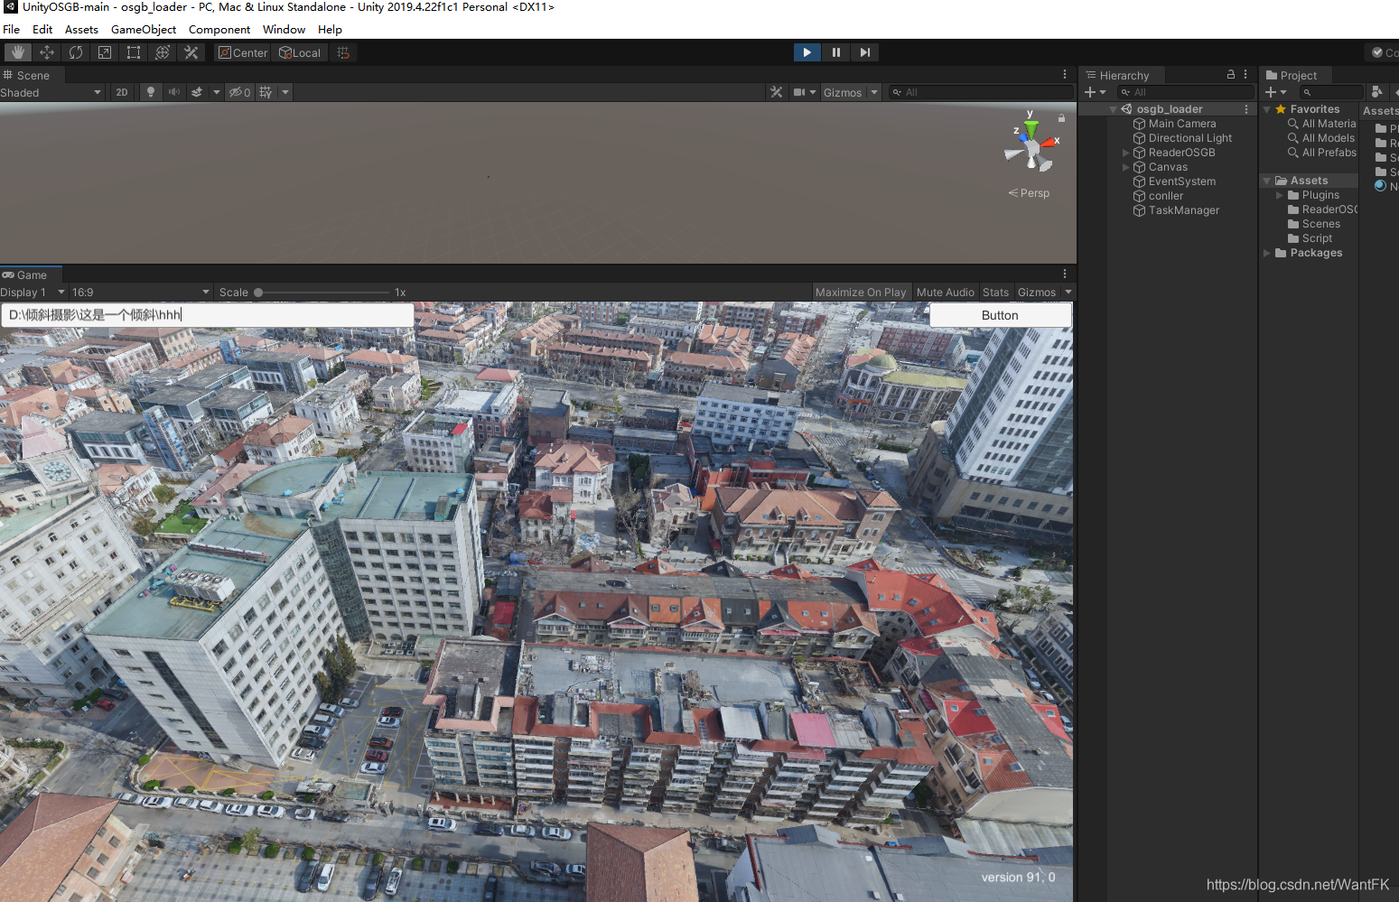Image resolution: width=1399 pixels, height=902 pixels.
Task: Click the Pause button
Action: point(836,52)
